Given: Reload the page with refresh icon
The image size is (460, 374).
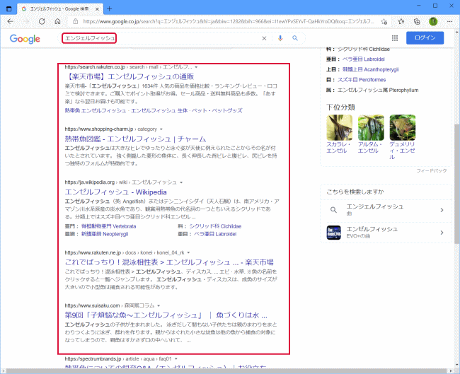Looking at the screenshot, I should coord(42,21).
